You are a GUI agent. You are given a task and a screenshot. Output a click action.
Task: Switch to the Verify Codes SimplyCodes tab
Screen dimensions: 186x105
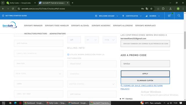(x=20, y=3)
